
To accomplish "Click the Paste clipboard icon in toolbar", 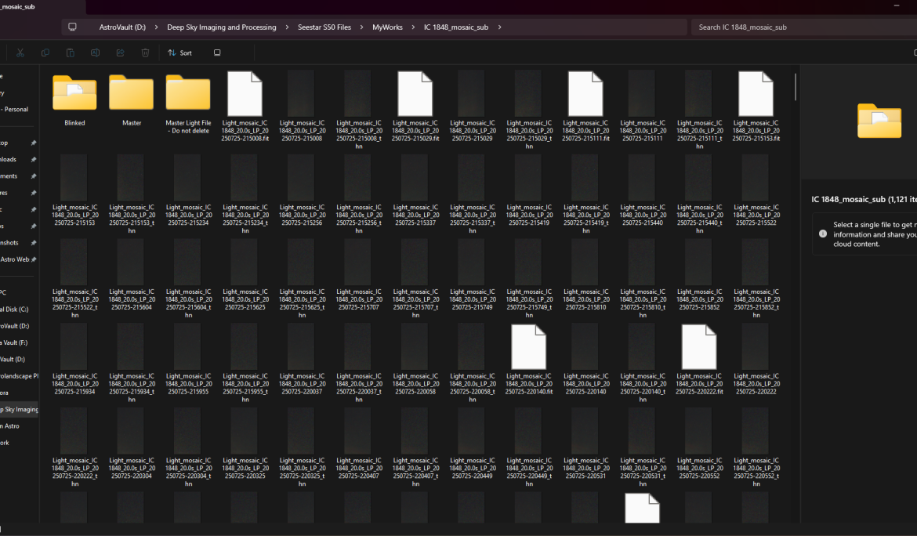I will [x=71, y=53].
